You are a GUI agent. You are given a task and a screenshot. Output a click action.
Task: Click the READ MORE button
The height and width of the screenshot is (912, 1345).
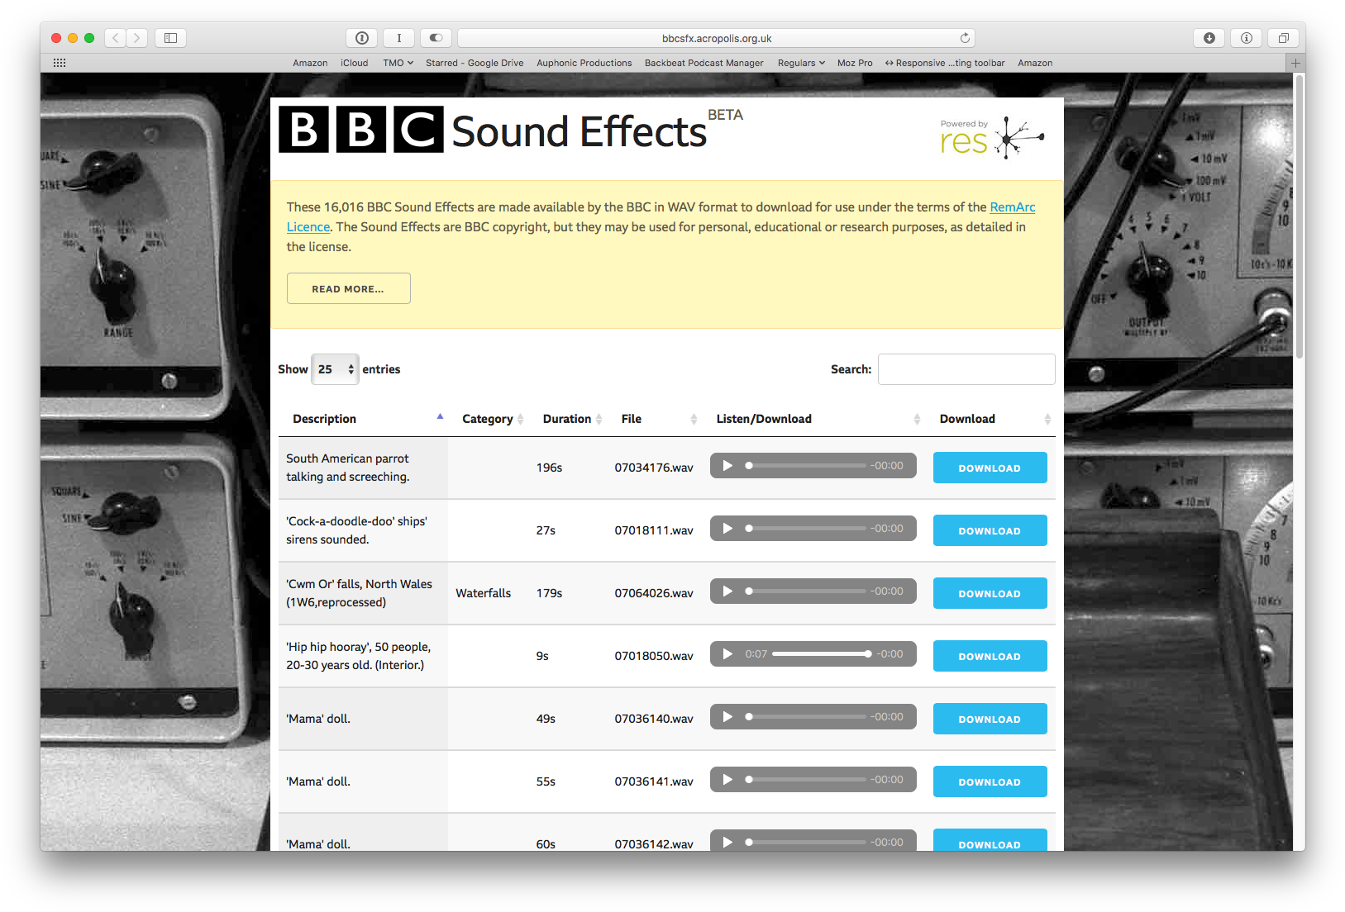pos(348,287)
